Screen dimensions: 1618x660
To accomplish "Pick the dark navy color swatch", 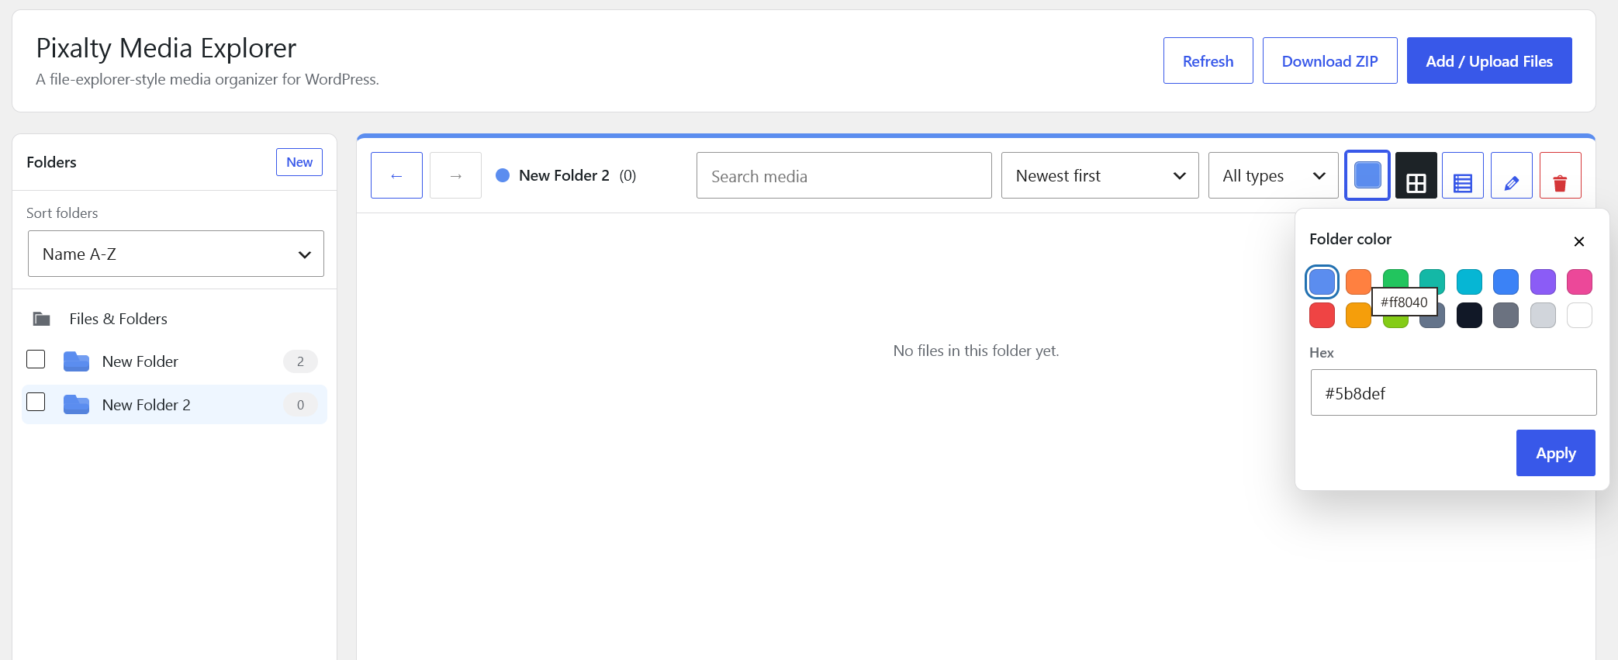I will pyautogui.click(x=1469, y=316).
